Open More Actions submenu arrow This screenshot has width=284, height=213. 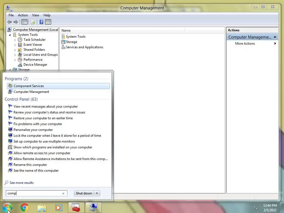point(275,44)
